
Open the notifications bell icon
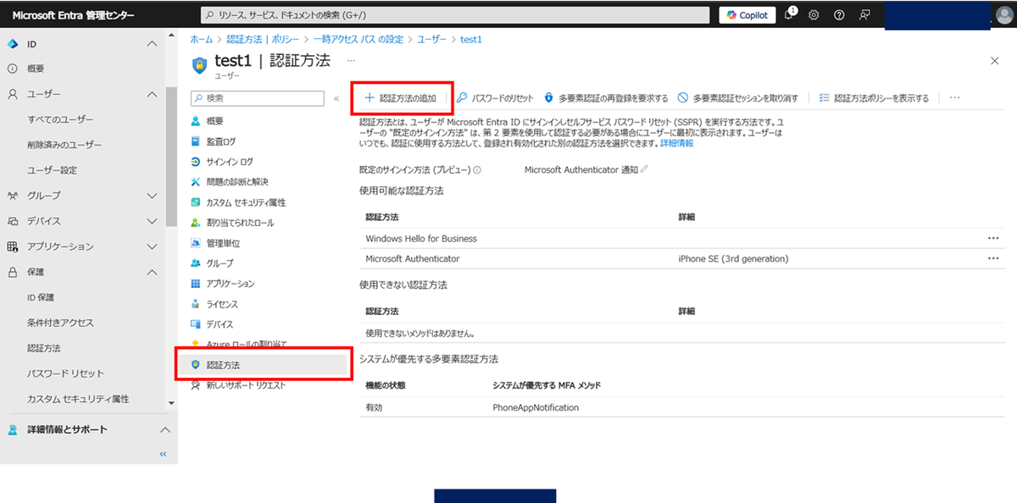(789, 14)
